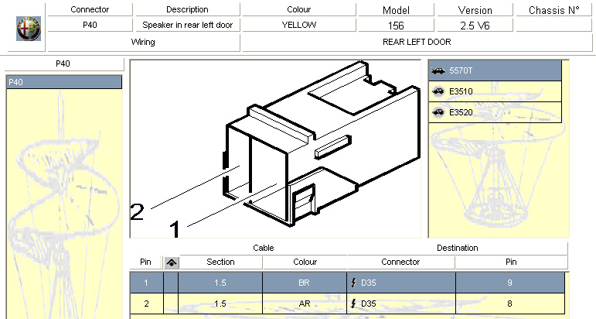Click the Pin column header at left
Image resolution: width=596 pixels, height=319 pixels.
click(x=145, y=262)
